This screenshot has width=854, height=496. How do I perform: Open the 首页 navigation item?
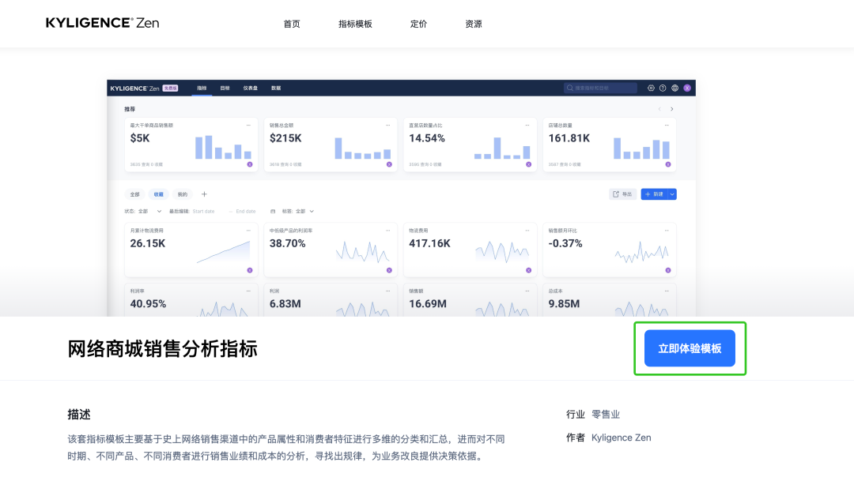click(x=292, y=24)
